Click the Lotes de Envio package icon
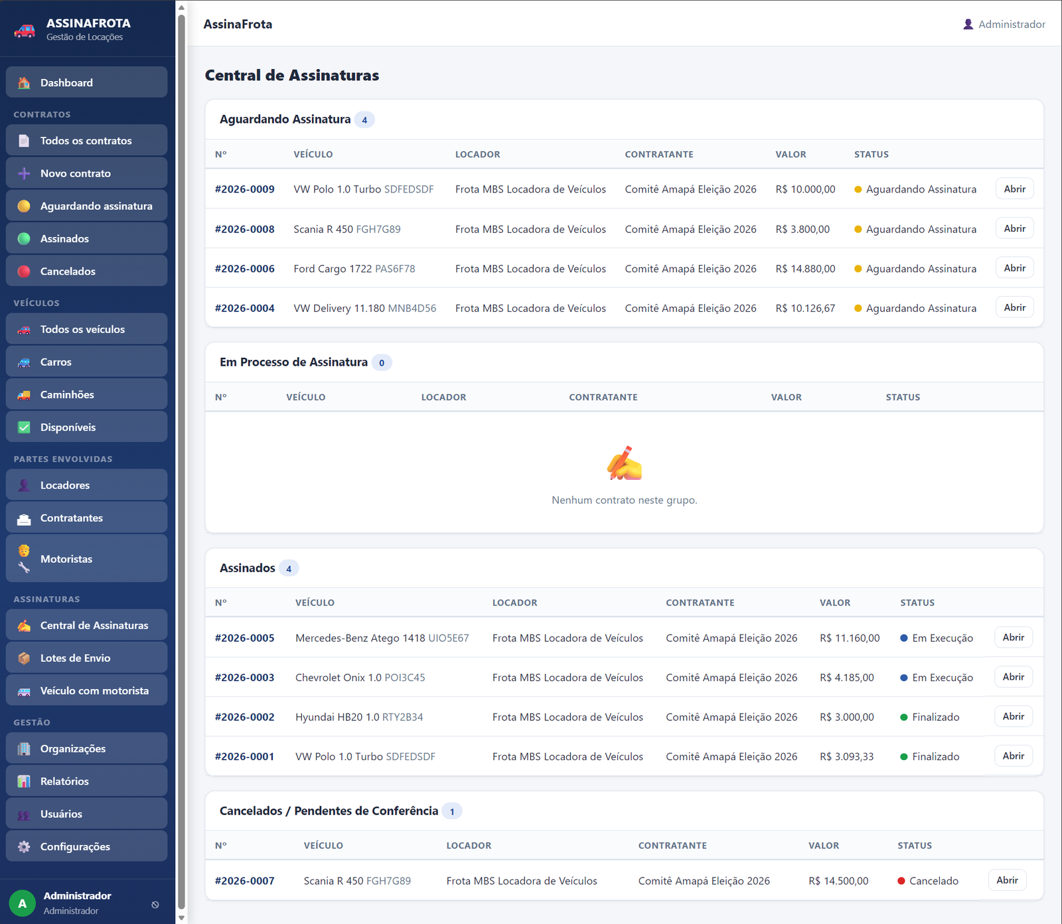Image resolution: width=1062 pixels, height=924 pixels. [24, 658]
